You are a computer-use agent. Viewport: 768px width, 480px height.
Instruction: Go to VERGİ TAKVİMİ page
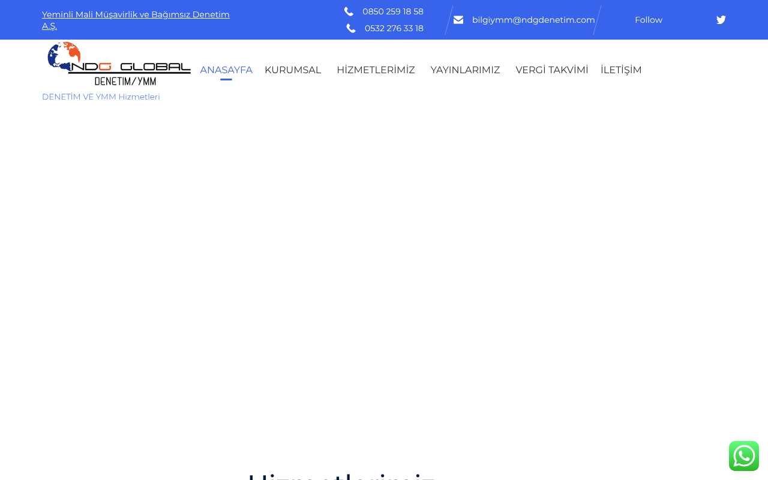552,70
